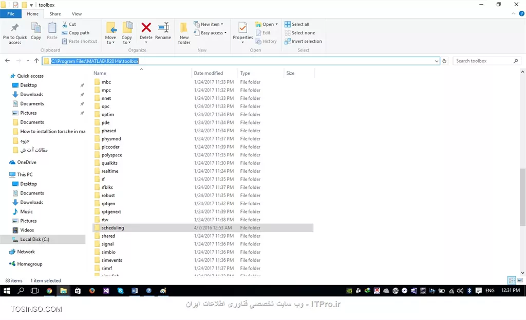Open the File menu tab
Screen dimensions: 526x320
coord(11,14)
